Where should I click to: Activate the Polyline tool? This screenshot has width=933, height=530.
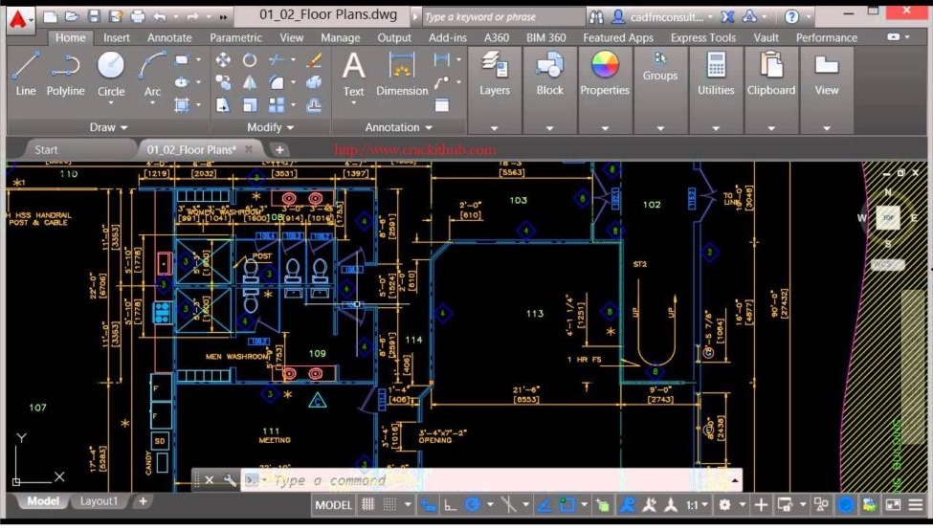pos(65,74)
